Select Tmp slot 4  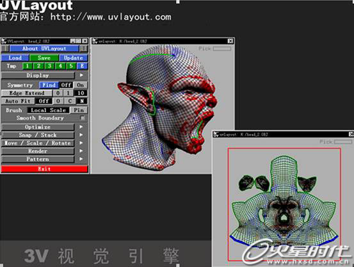coord(60,66)
